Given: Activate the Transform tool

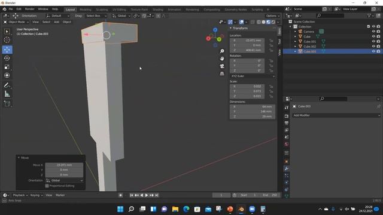Looking at the screenshot, I should pyautogui.click(x=7, y=75).
